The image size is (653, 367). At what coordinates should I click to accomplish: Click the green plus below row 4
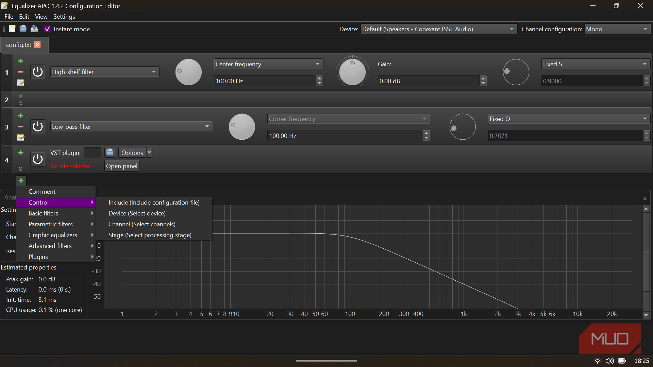pos(21,181)
